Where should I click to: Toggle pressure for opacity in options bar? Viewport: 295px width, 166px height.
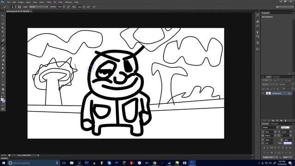click(x=68, y=7)
